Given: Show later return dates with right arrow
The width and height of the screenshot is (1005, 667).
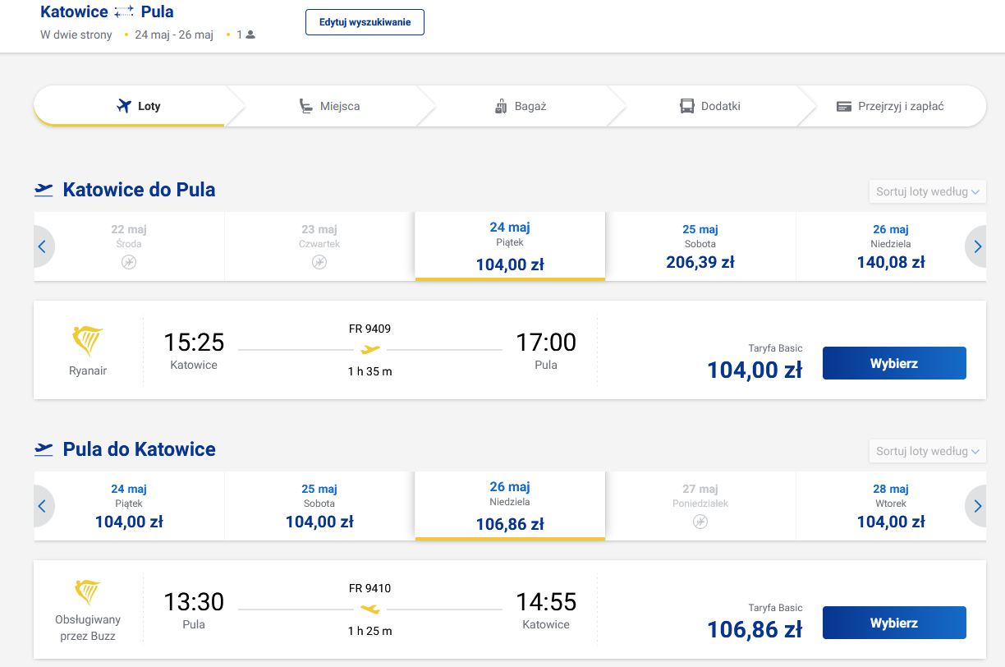Looking at the screenshot, I should [976, 506].
